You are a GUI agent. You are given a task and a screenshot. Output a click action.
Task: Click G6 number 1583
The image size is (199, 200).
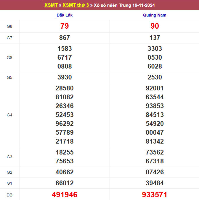point(65,49)
